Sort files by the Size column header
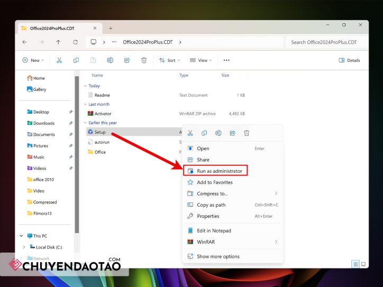 point(225,75)
